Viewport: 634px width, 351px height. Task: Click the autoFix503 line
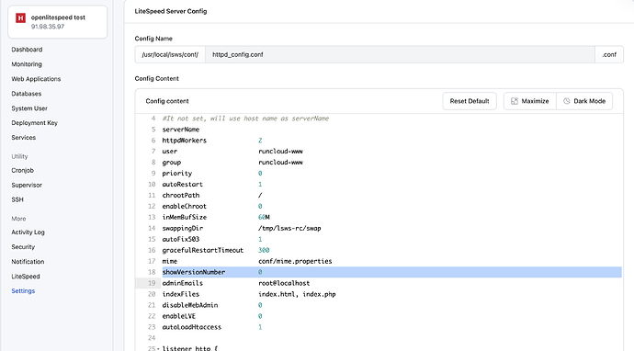coord(391,239)
